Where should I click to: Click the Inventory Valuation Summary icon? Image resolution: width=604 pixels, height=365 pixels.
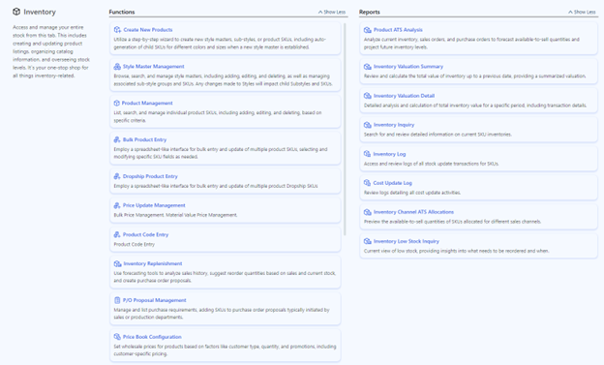coord(368,66)
